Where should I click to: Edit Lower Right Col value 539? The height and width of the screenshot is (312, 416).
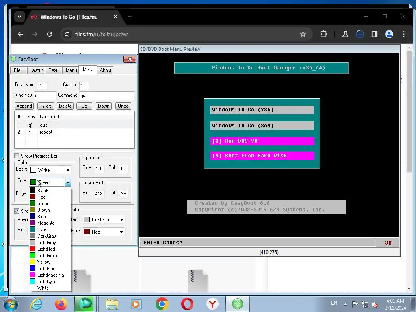click(x=122, y=193)
